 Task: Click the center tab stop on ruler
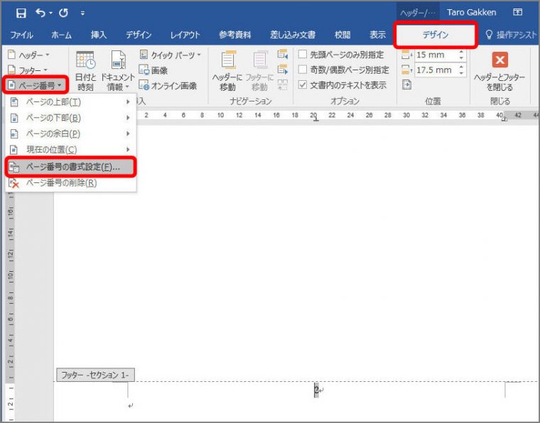[x=315, y=119]
